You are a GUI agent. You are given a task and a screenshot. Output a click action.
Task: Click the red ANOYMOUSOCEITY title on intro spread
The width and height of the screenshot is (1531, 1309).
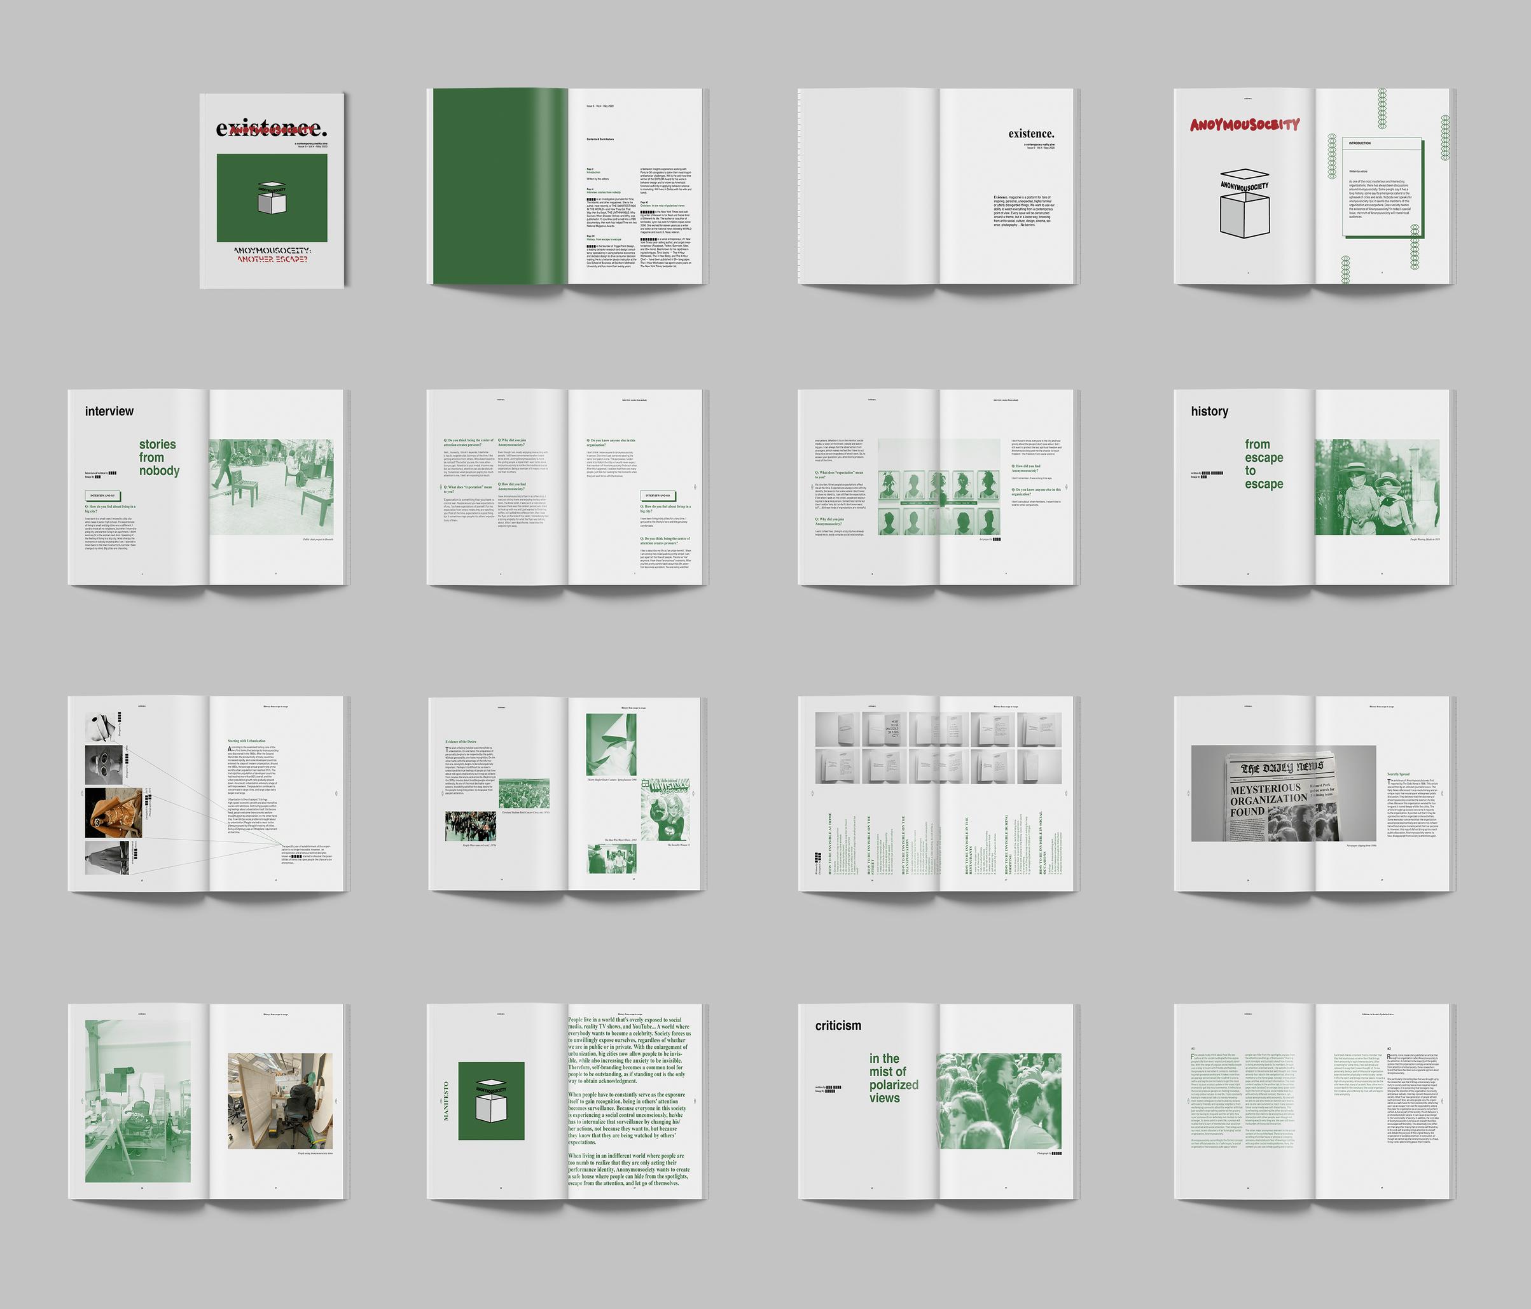click(x=1244, y=125)
